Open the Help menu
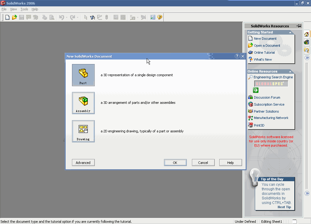 pos(35,9)
